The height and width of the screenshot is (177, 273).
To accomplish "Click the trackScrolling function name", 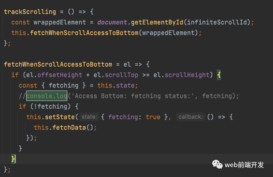I will tap(30, 12).
